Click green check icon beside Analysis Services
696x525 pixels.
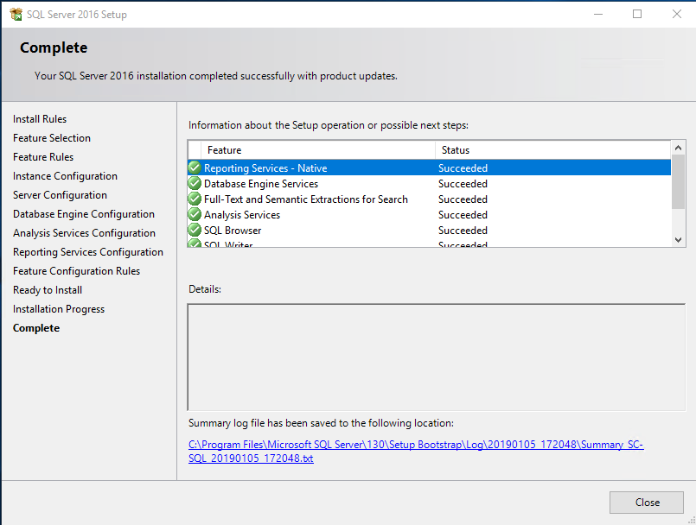[x=195, y=214]
